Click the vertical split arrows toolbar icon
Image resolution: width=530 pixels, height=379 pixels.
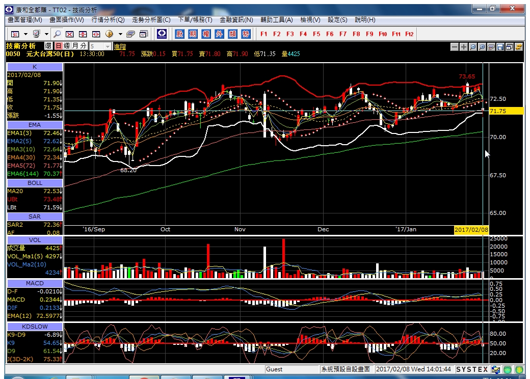83,34
